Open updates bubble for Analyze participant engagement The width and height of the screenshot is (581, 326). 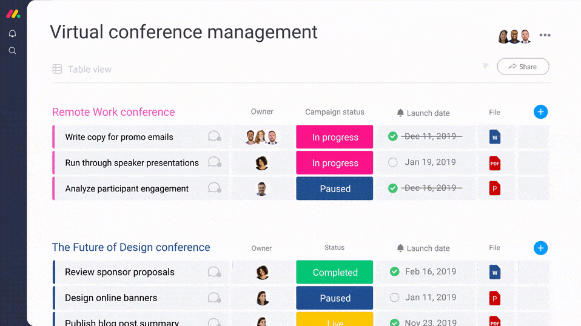(x=215, y=188)
